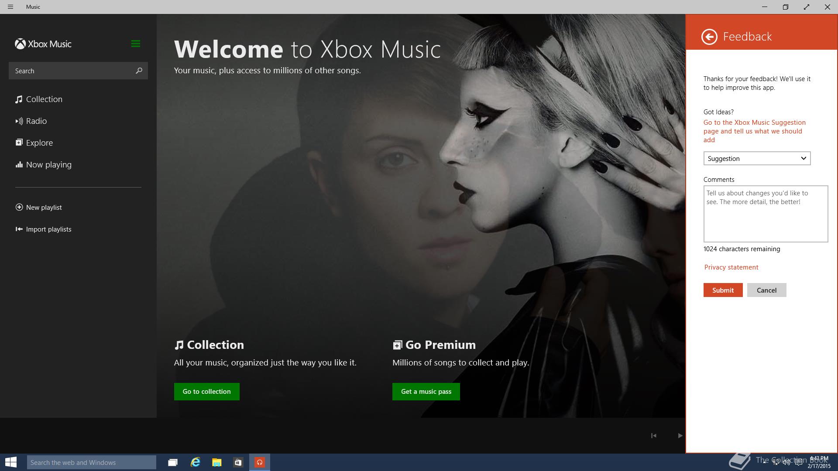Click the taskbar Search the web and Windows box
The height and width of the screenshot is (471, 838).
tap(92, 462)
